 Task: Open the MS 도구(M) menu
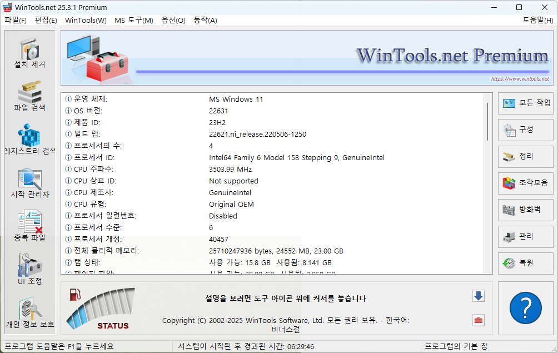click(x=134, y=20)
